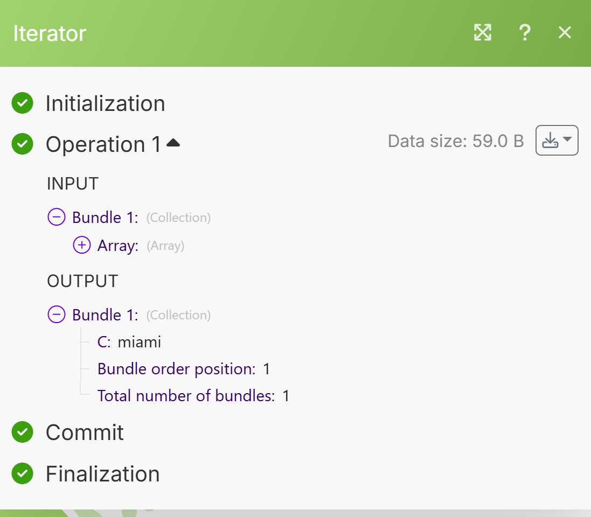Viewport: 591px width, 517px height.
Task: Select the Finalization step label
Action: tap(103, 474)
